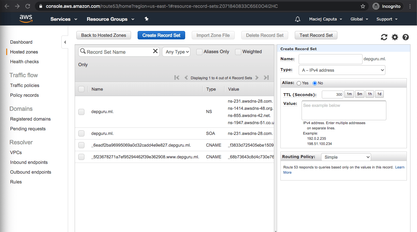Image resolution: width=417 pixels, height=232 pixels.
Task: Open the Any Type filter dropdown
Action: pyautogui.click(x=176, y=52)
